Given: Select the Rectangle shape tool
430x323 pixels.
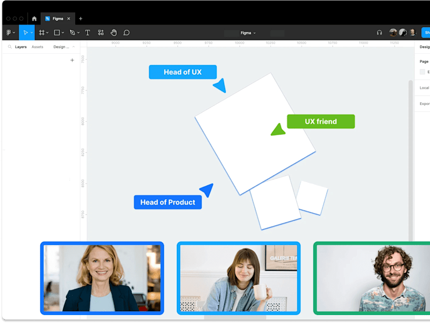Looking at the screenshot, I should [57, 33].
